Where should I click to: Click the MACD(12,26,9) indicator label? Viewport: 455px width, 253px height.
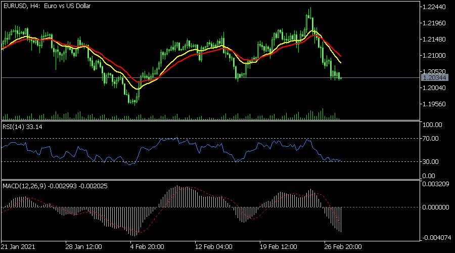(55, 186)
